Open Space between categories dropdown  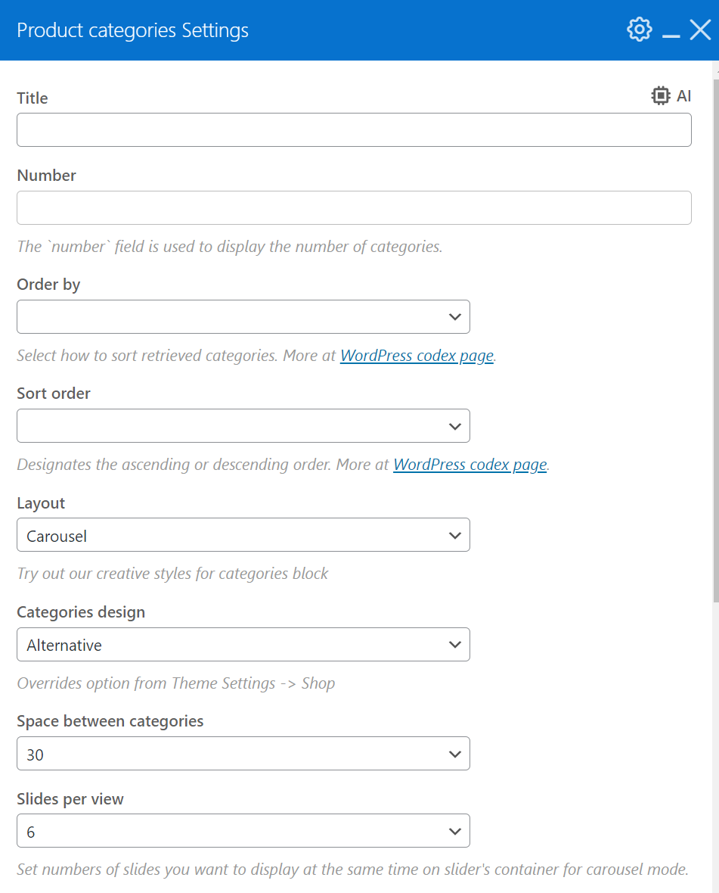243,754
